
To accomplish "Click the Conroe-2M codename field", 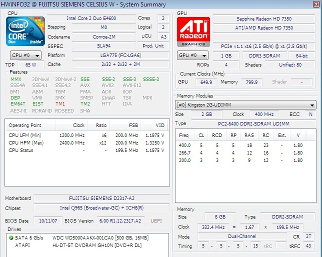I will 104,37.
